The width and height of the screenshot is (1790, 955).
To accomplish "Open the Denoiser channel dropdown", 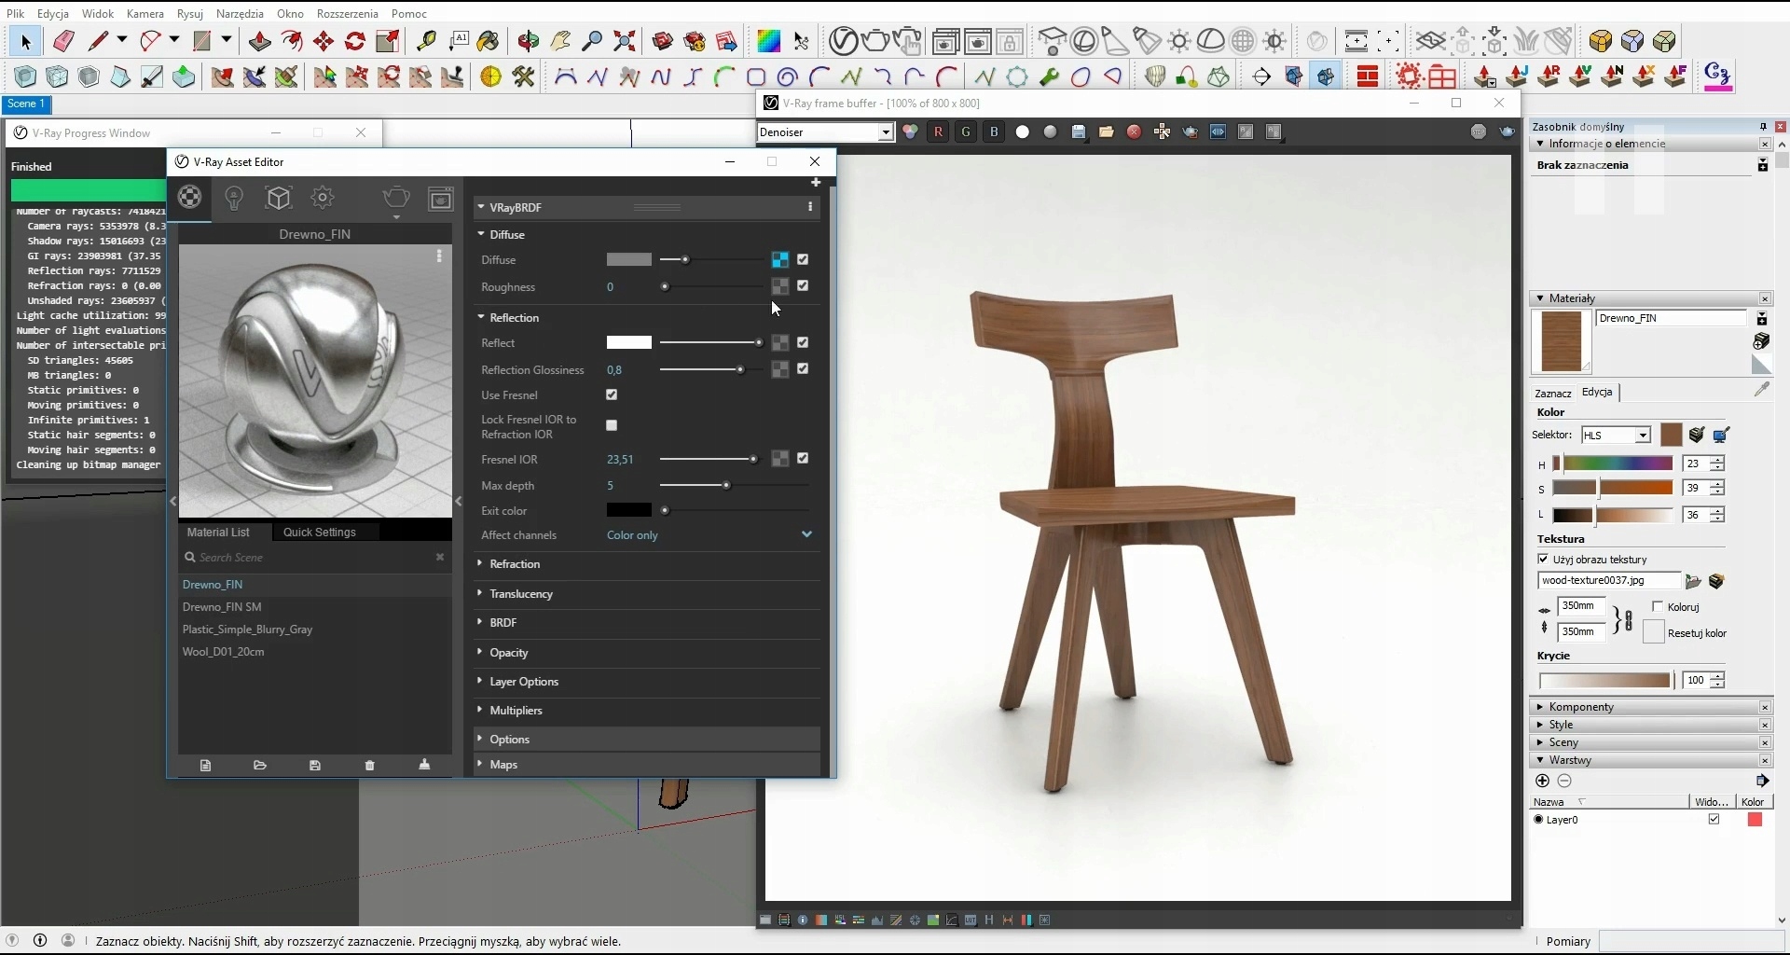I will (x=825, y=132).
